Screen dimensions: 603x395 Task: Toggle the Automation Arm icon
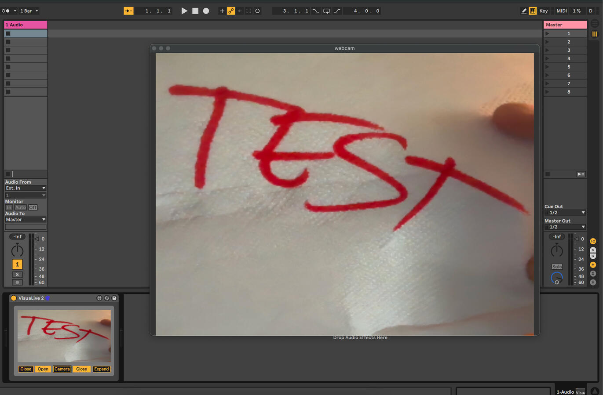click(x=231, y=11)
